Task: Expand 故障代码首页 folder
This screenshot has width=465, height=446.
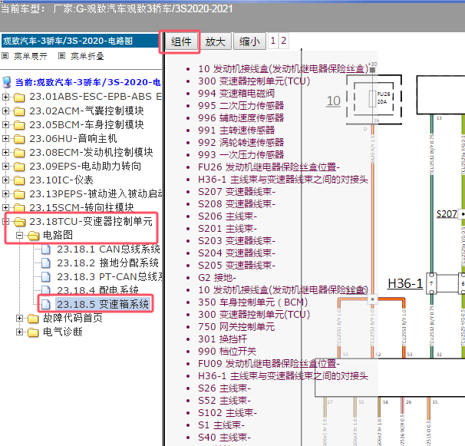Action: pos(20,318)
